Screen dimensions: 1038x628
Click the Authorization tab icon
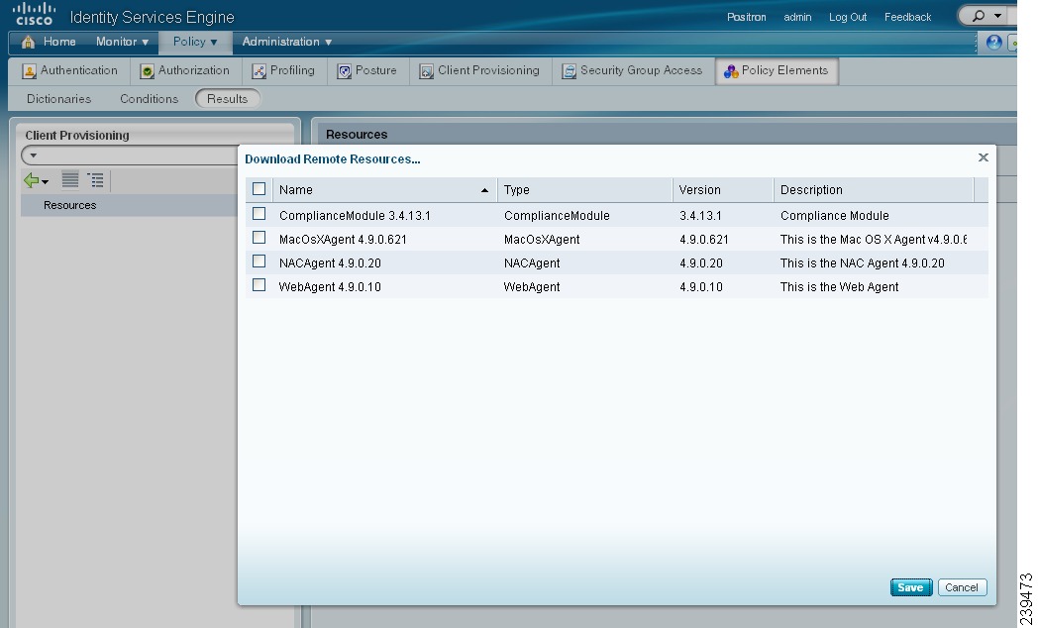(147, 71)
